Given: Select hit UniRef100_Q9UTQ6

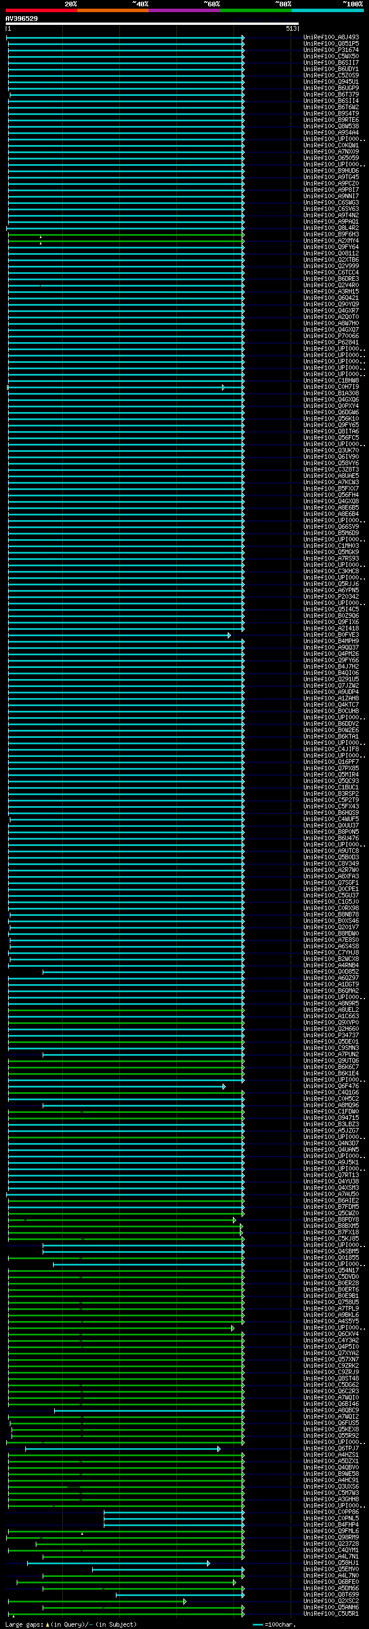Looking at the screenshot, I should coord(331,1060).
